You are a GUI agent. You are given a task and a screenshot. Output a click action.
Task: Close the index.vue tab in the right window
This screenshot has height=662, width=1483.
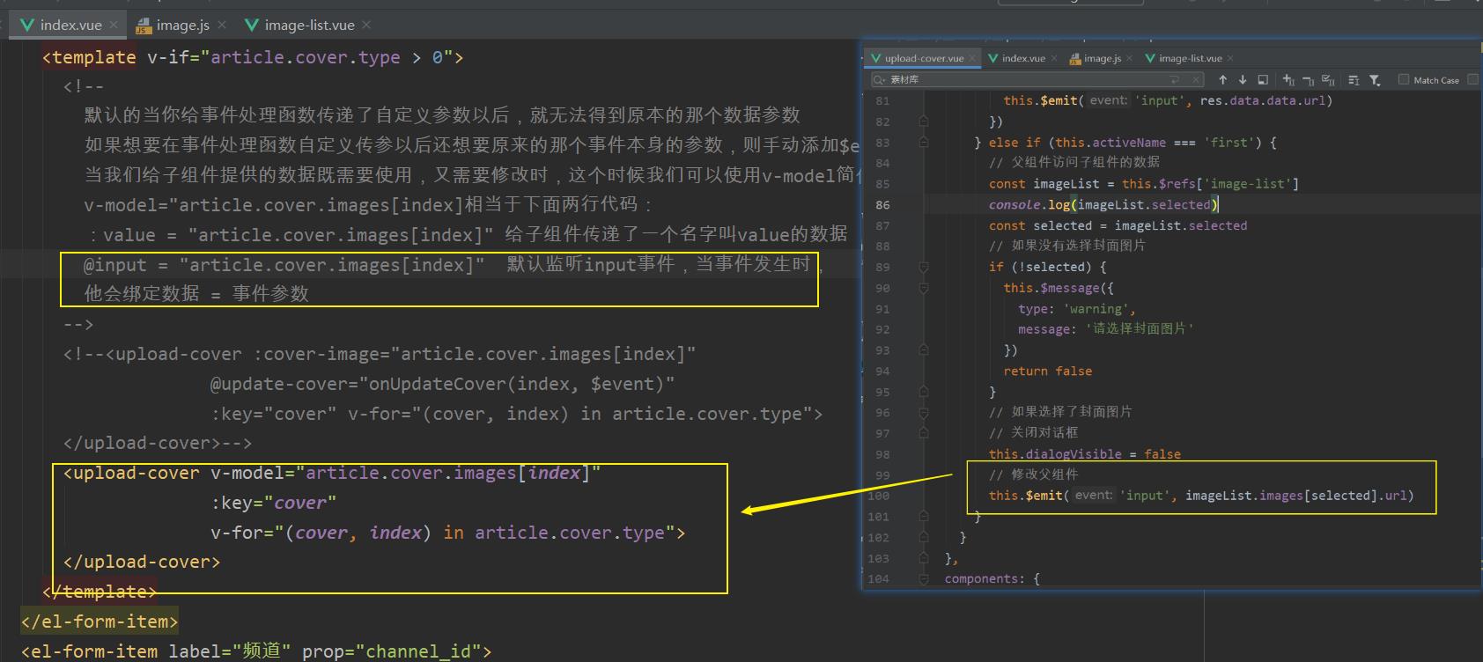point(1055,58)
